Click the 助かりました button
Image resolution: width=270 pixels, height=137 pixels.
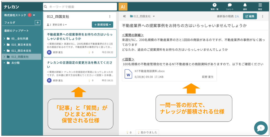[x=147, y=132]
